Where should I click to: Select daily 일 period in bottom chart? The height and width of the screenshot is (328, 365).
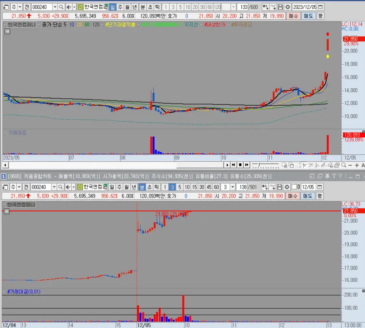112,187
